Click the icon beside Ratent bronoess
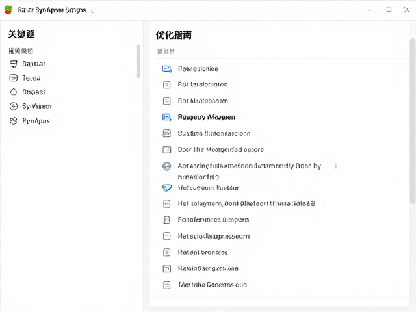The height and width of the screenshot is (312, 416). [166, 252]
